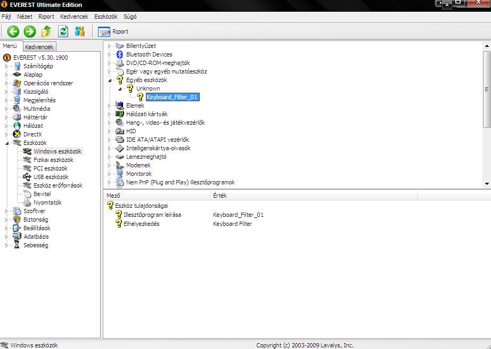Viewport: 491px width, 349px height.
Task: Select Lemezmeghajtó device category
Action: (146, 157)
